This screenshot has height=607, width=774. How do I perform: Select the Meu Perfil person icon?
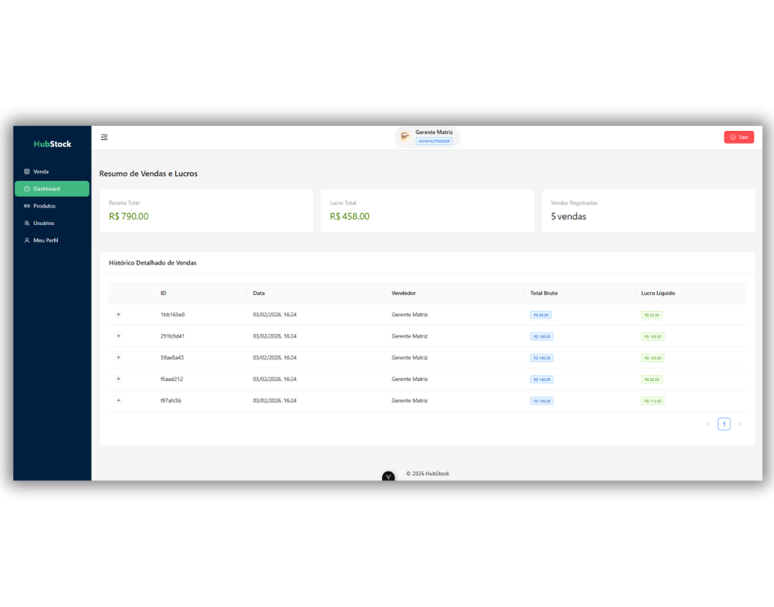coord(26,240)
